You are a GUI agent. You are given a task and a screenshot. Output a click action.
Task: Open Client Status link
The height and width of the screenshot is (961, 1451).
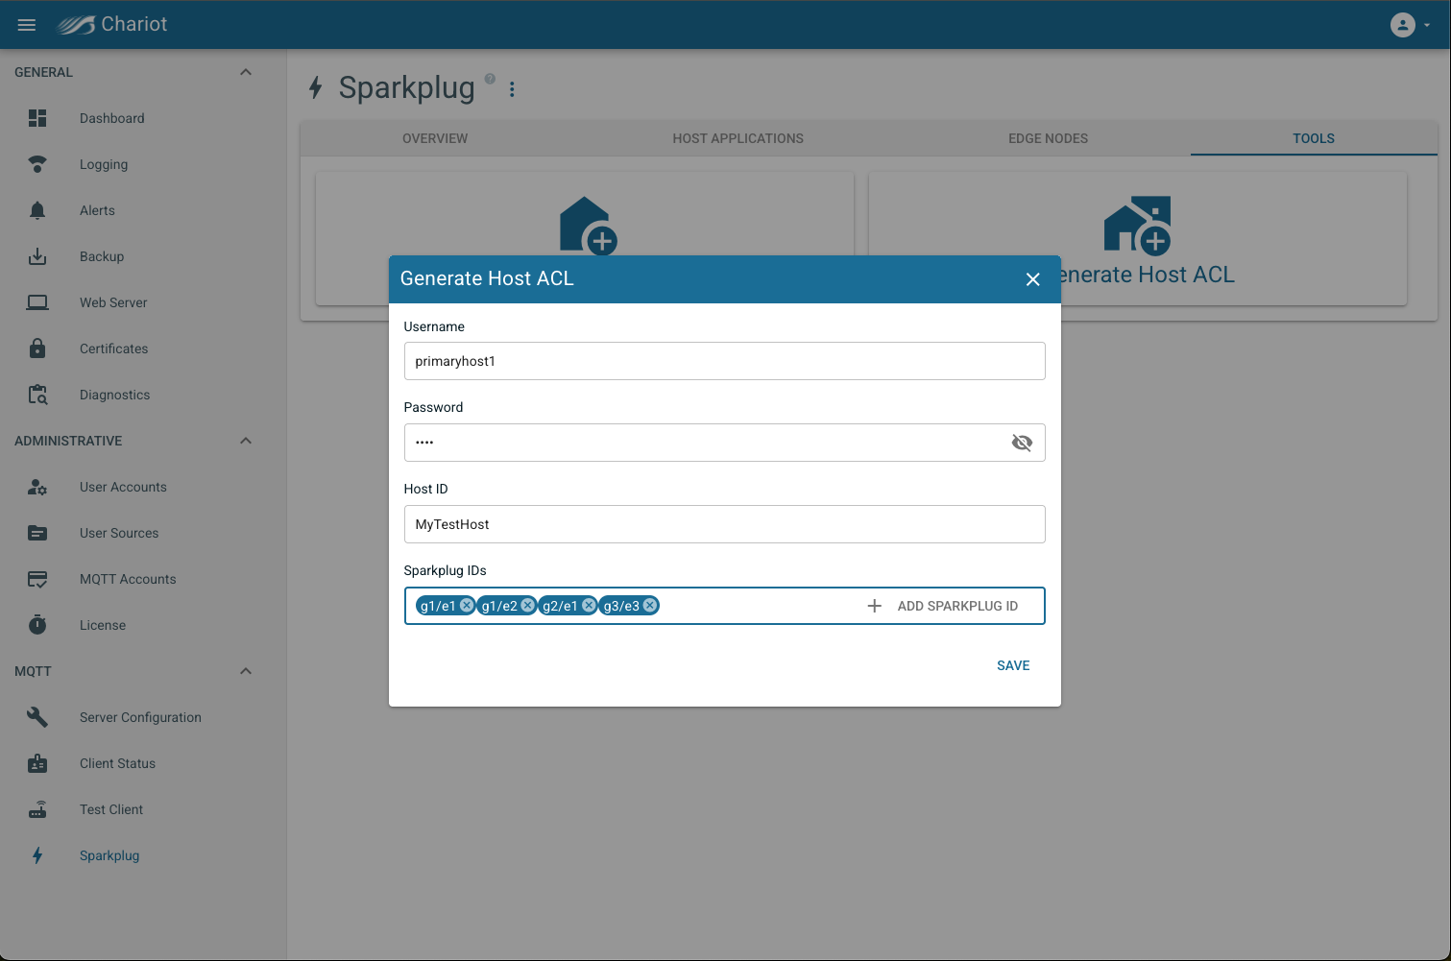tap(117, 763)
